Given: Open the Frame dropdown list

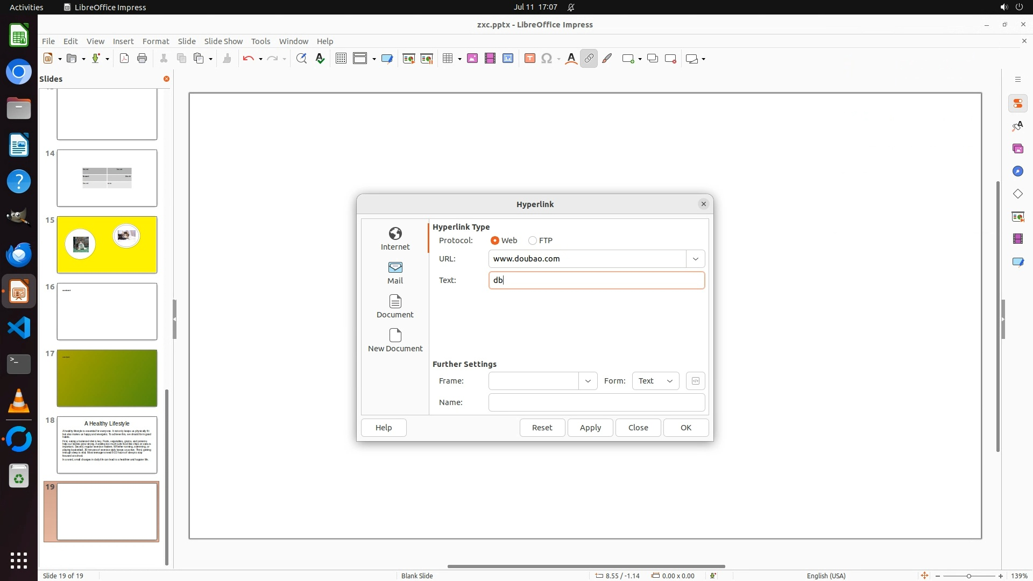Looking at the screenshot, I should click(588, 381).
